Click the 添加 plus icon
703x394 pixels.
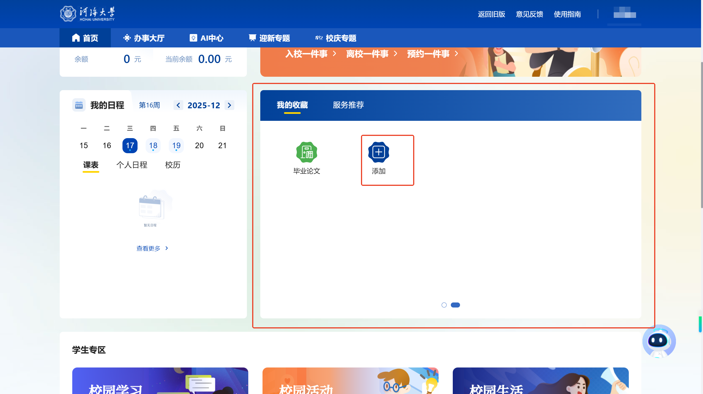point(378,152)
